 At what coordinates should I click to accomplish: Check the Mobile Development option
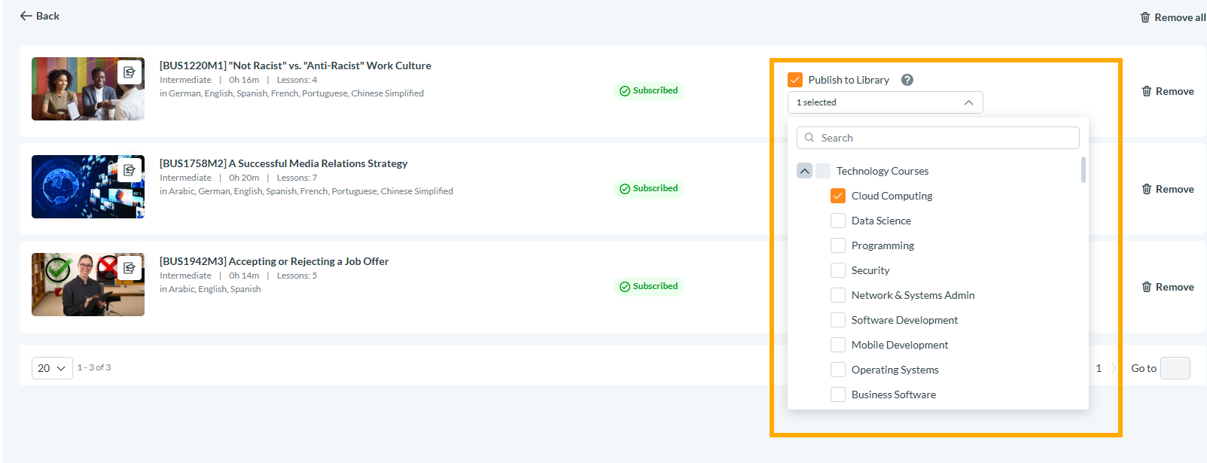(838, 345)
